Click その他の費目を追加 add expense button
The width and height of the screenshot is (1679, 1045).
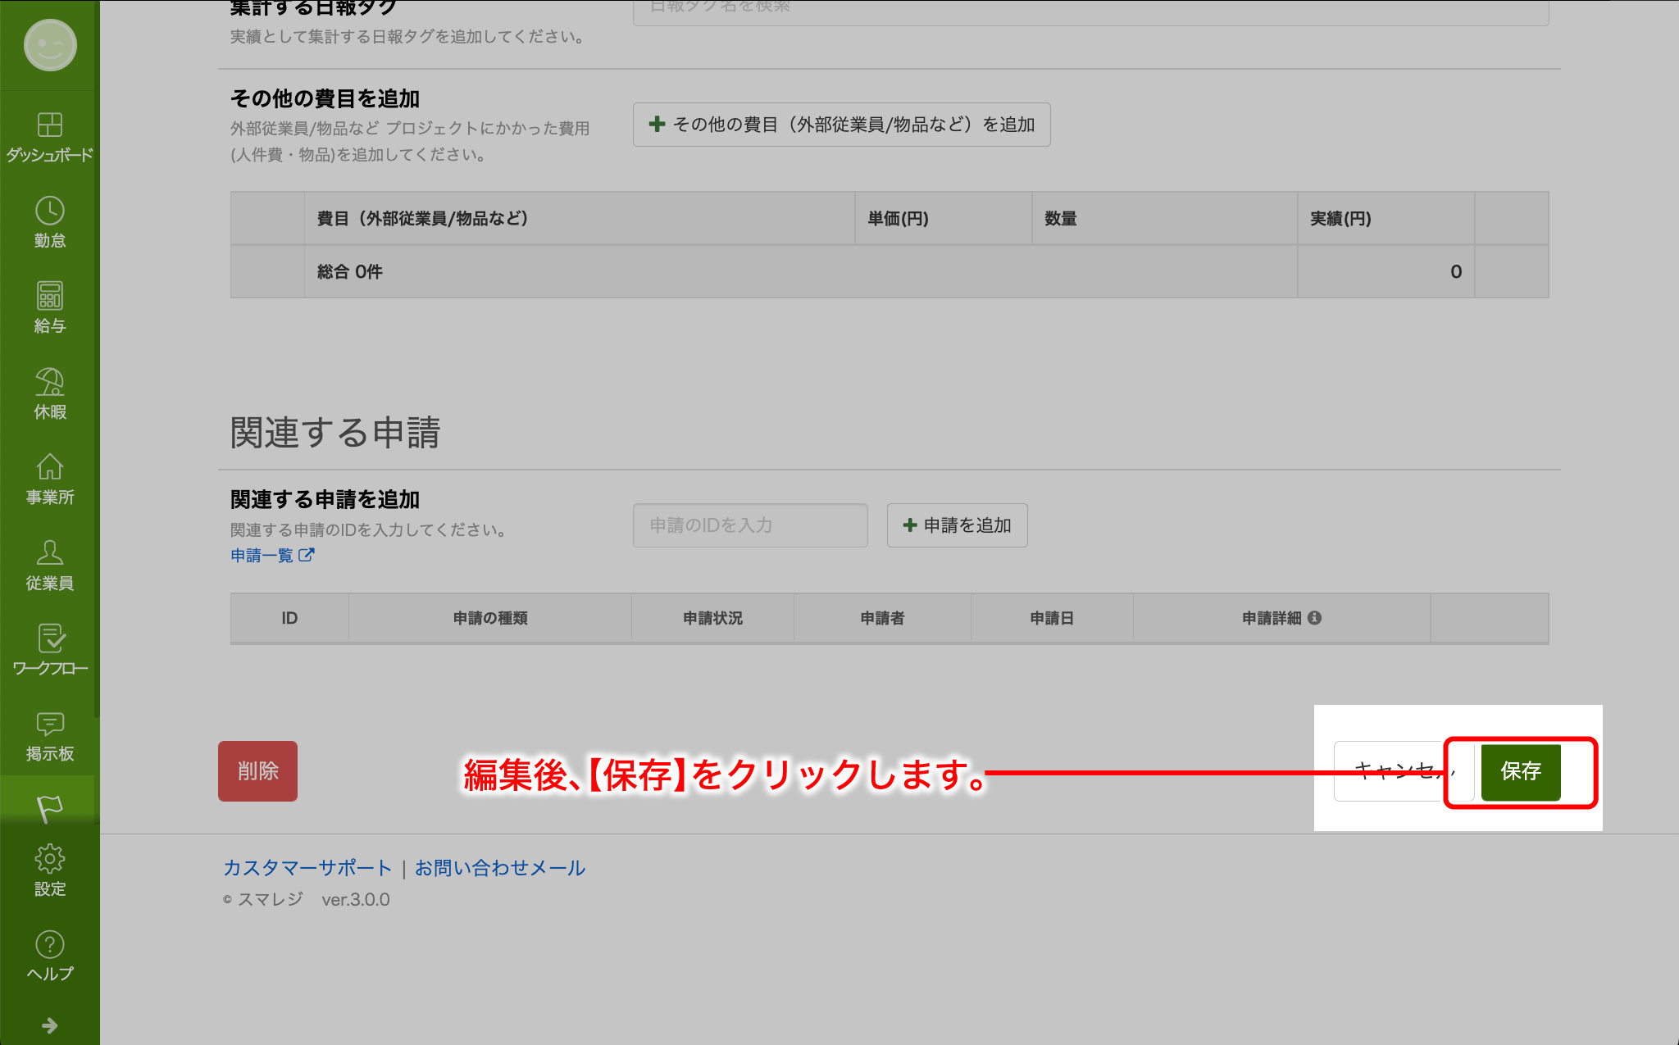tap(841, 125)
